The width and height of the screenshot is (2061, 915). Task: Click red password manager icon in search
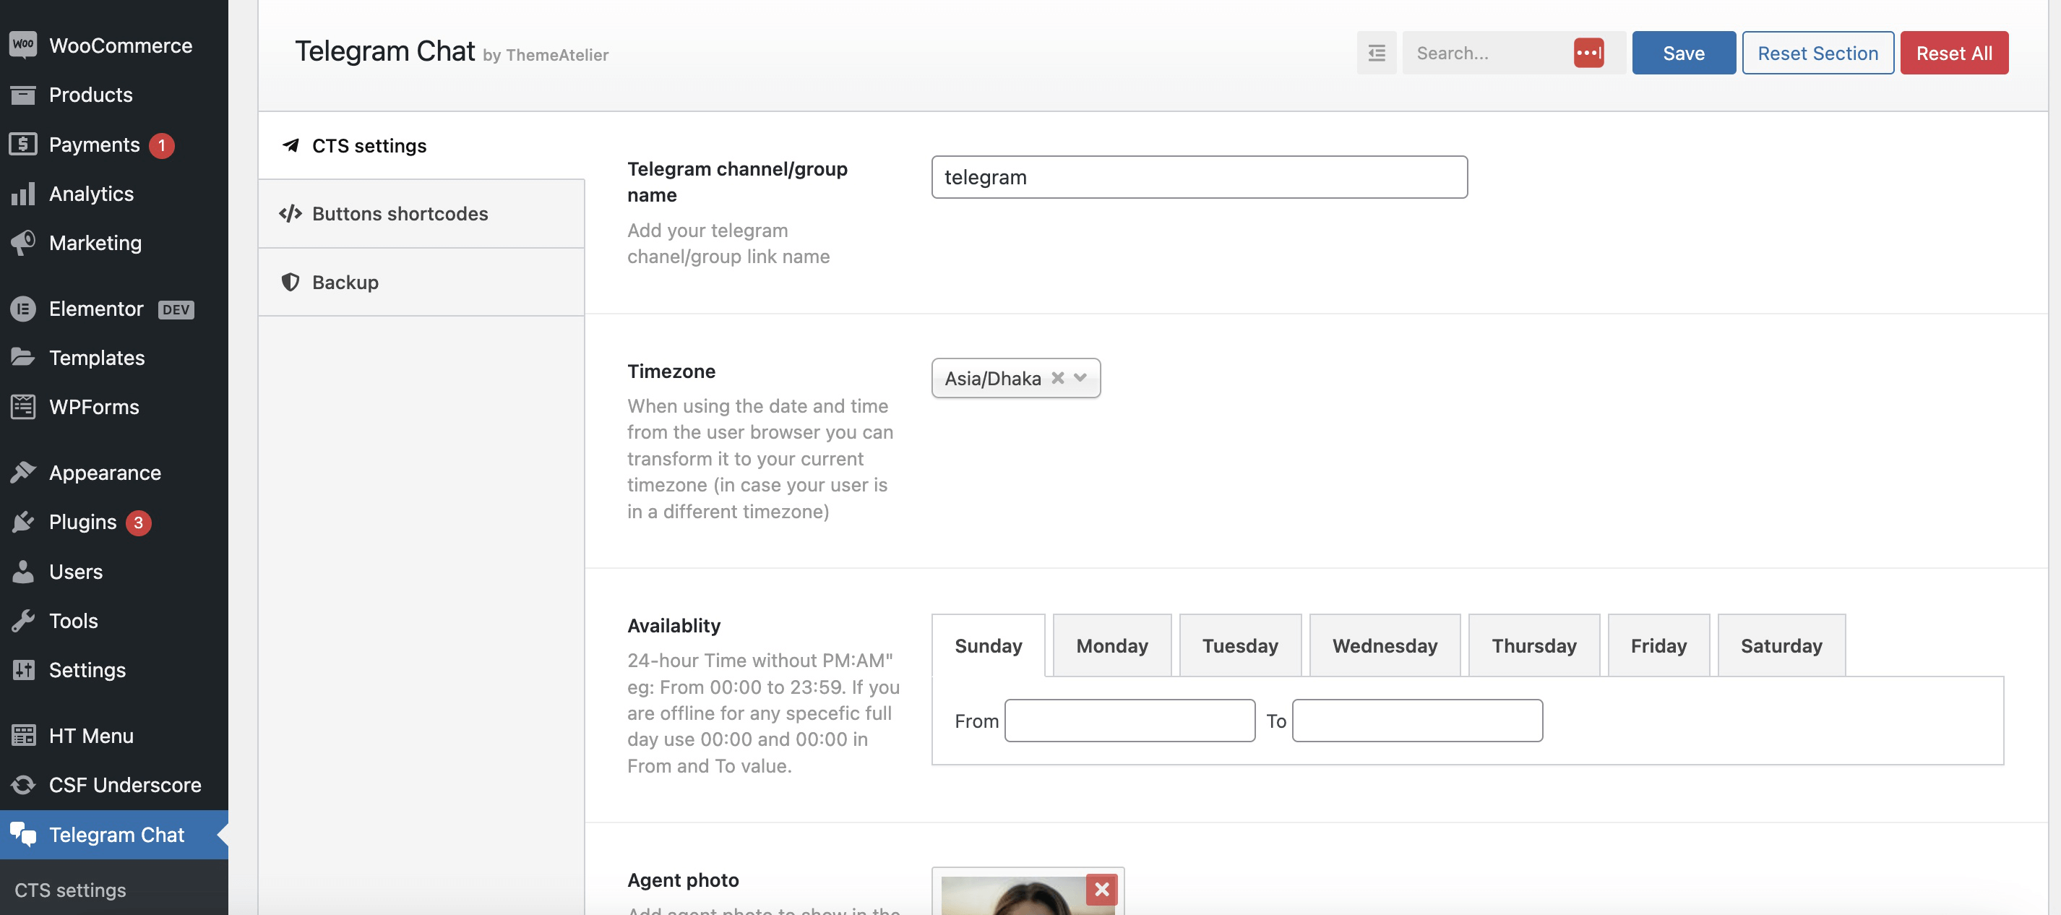(1588, 53)
